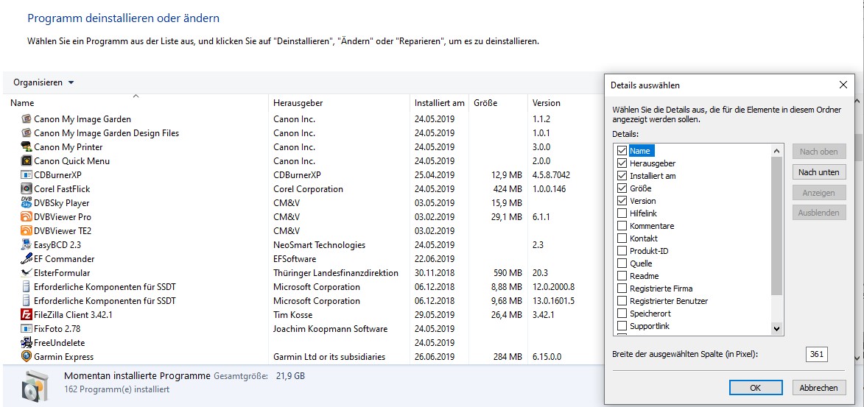Click the icon of SSDT components version 13.0.1601.5
The height and width of the screenshot is (407, 864).
click(x=26, y=301)
